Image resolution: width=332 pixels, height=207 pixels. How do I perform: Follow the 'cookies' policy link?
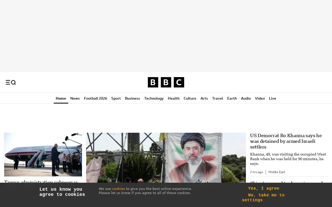[119, 189]
